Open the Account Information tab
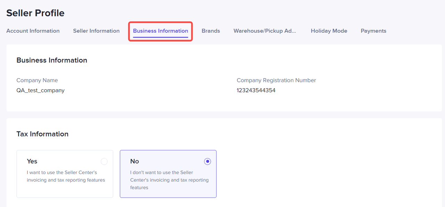 [x=33, y=31]
